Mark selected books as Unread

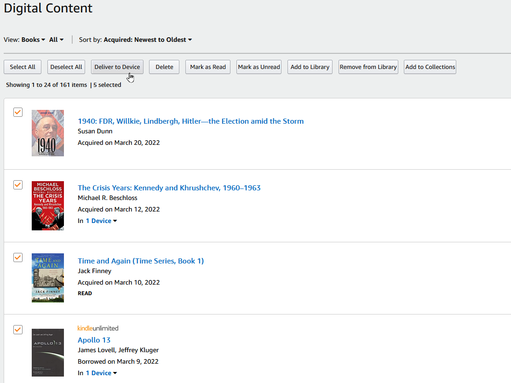pyautogui.click(x=258, y=67)
